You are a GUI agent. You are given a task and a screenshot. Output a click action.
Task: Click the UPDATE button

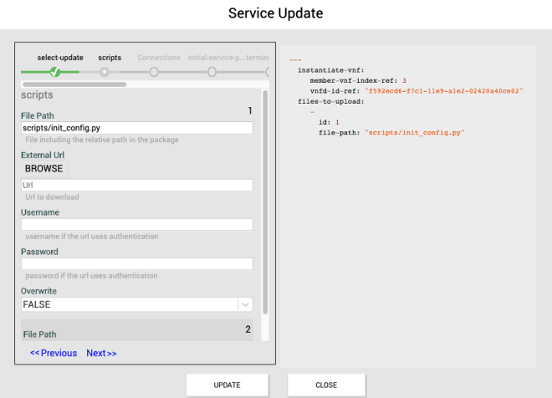(x=227, y=385)
